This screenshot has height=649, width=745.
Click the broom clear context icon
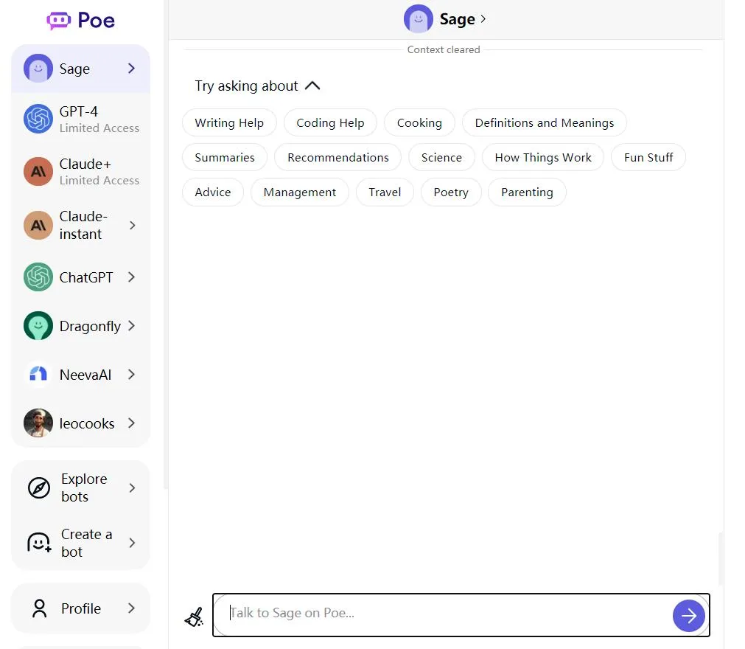194,617
